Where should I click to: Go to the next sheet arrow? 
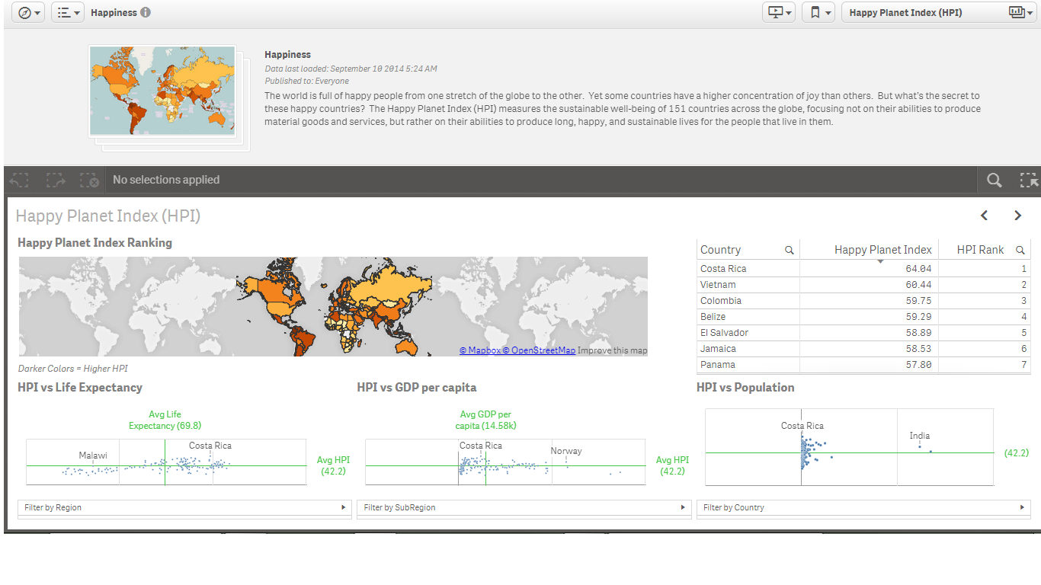1017,216
